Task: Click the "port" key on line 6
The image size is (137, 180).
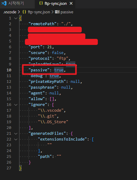Action: (x=36, y=47)
